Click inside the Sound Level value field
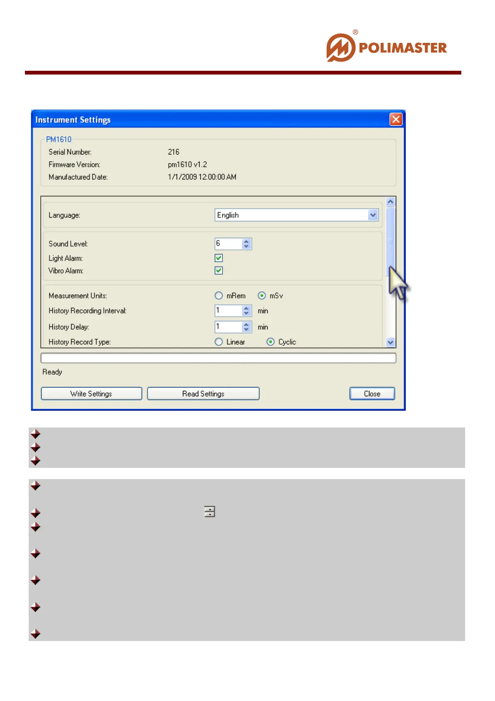This screenshot has width=495, height=701. pyautogui.click(x=228, y=244)
